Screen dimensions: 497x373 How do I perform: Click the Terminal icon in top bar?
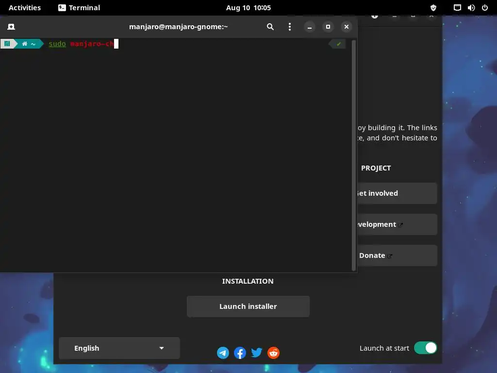[x=62, y=8]
